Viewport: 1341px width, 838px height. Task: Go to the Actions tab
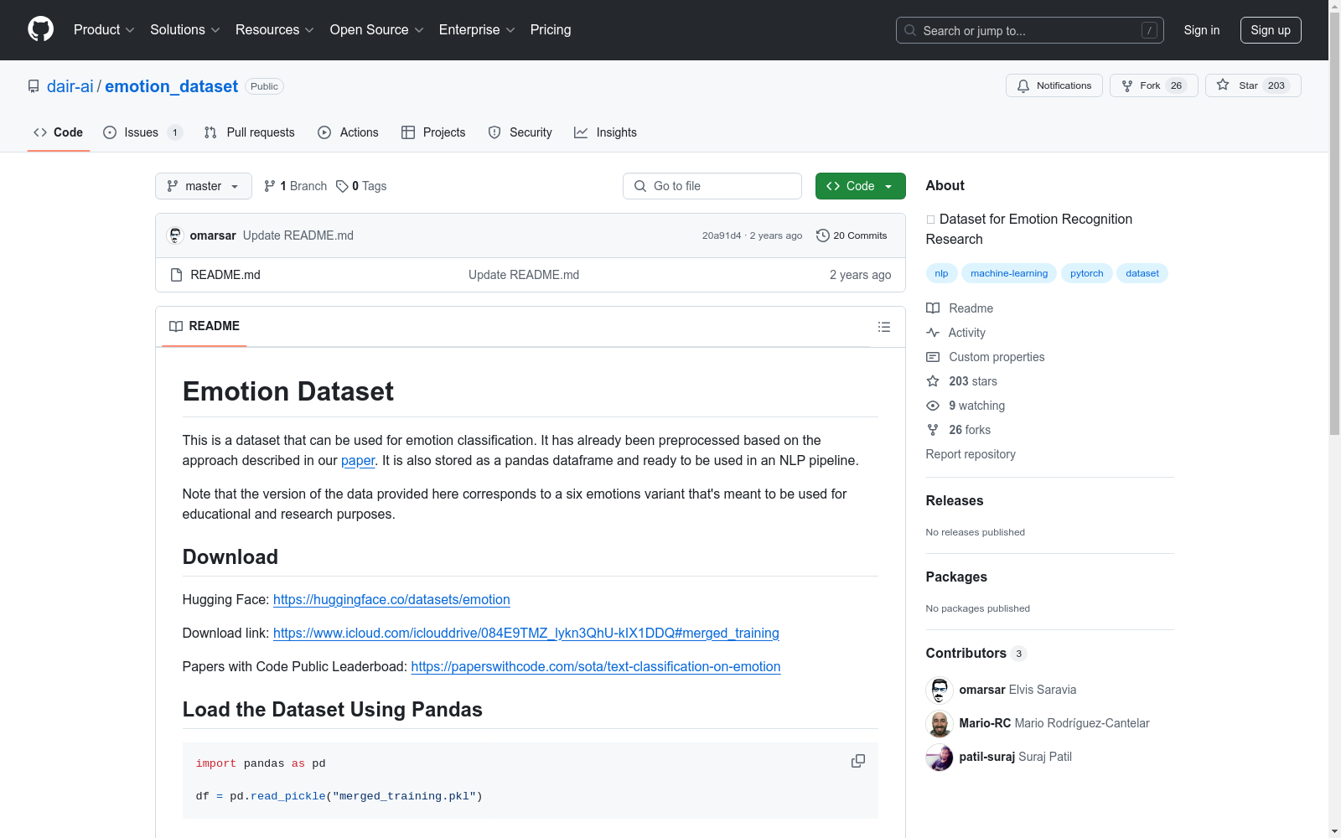click(x=349, y=132)
